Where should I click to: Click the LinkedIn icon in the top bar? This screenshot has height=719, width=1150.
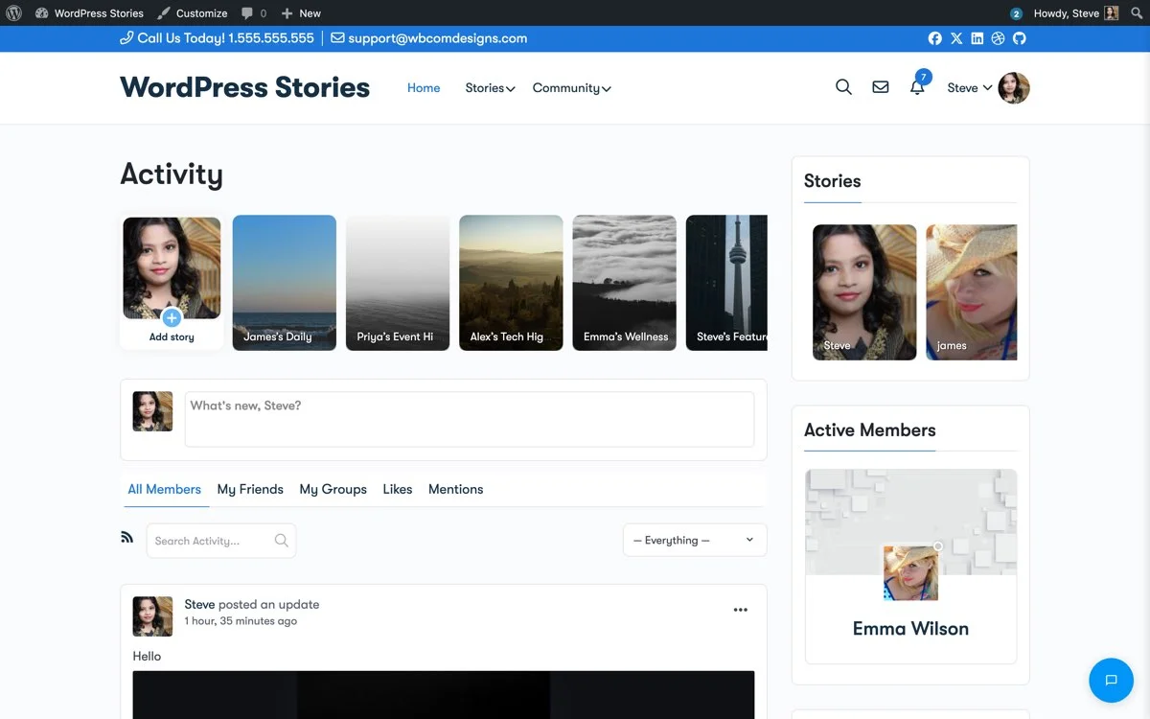point(977,38)
